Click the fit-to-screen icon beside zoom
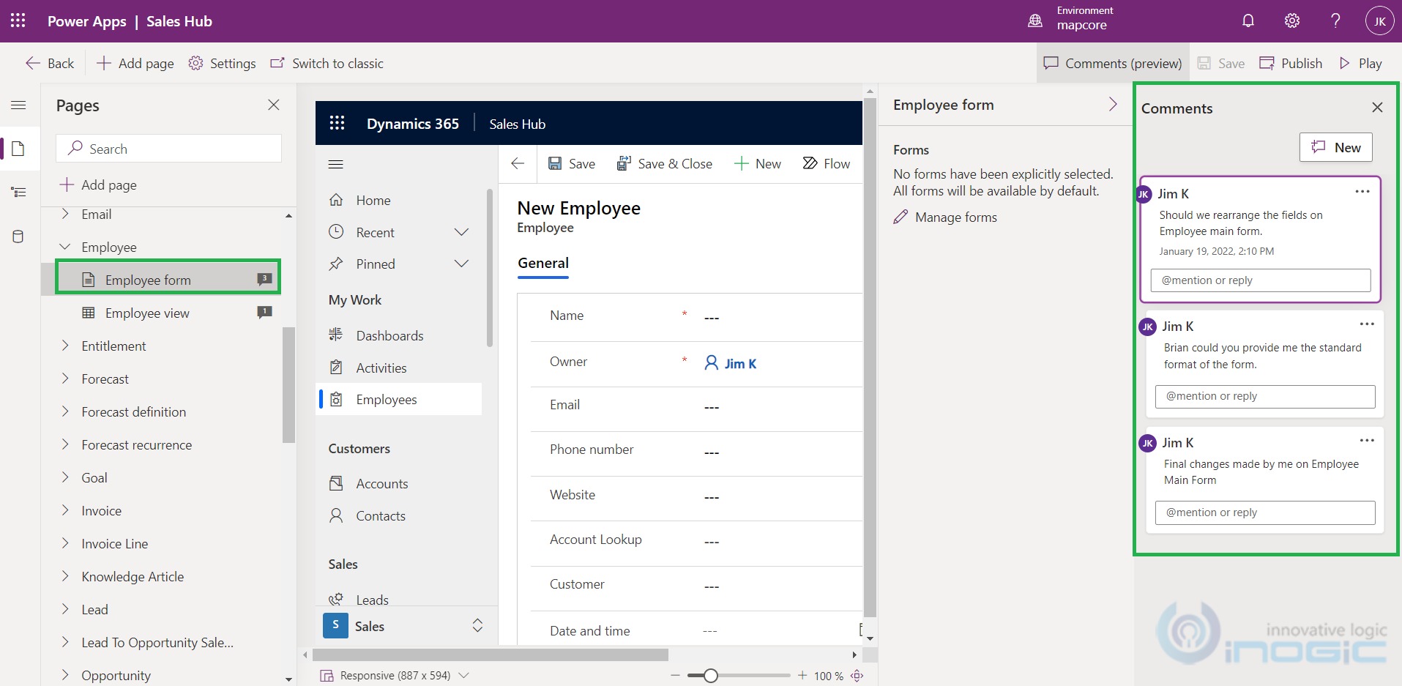The width and height of the screenshot is (1402, 686). click(857, 676)
